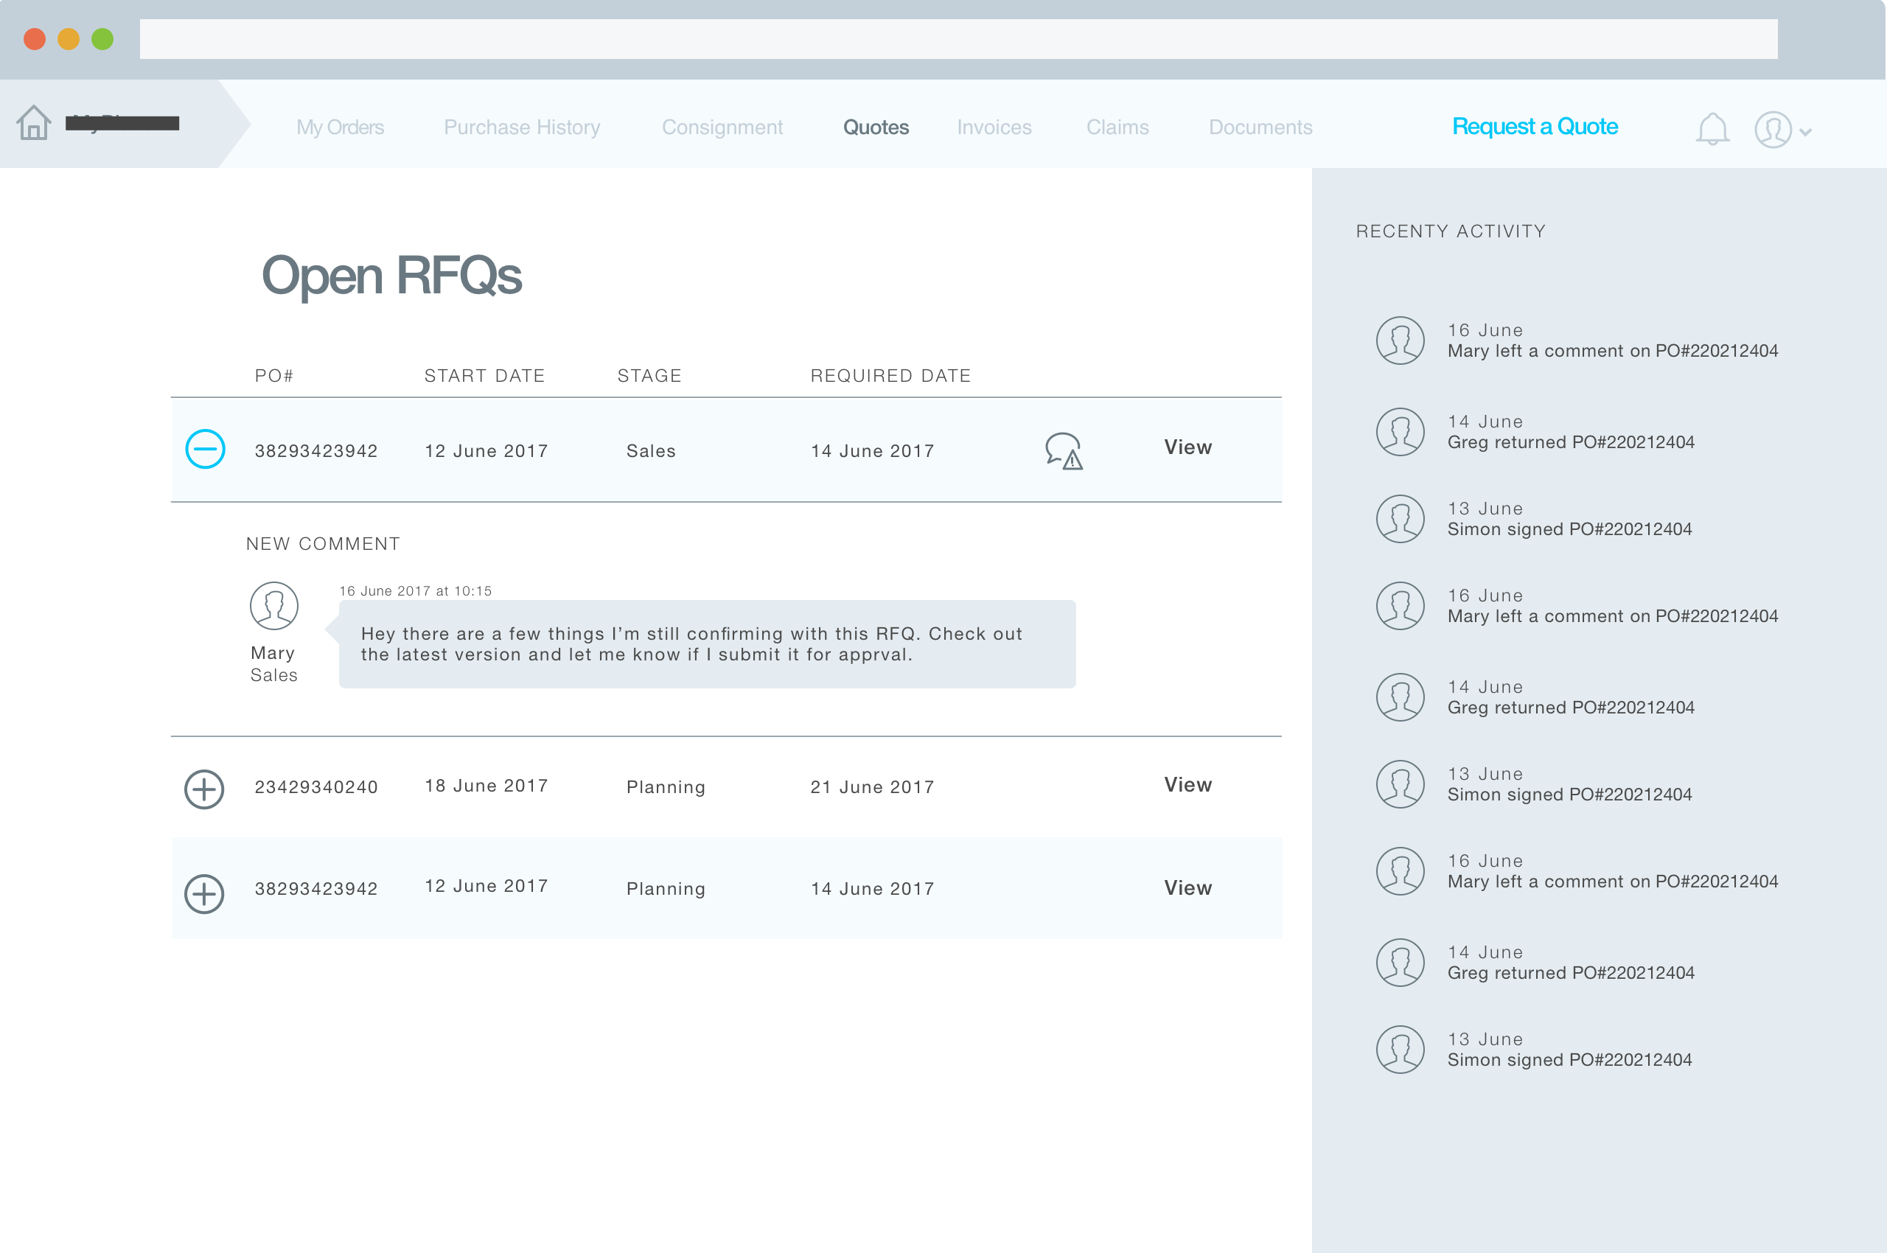Viewport: 1887px width, 1253px height.
Task: Switch to the Invoices tab
Action: [x=994, y=127]
